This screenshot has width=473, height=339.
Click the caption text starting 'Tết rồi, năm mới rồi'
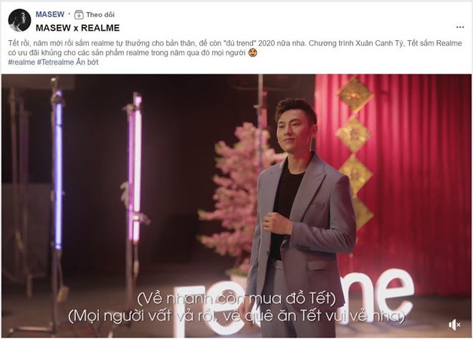(x=234, y=48)
